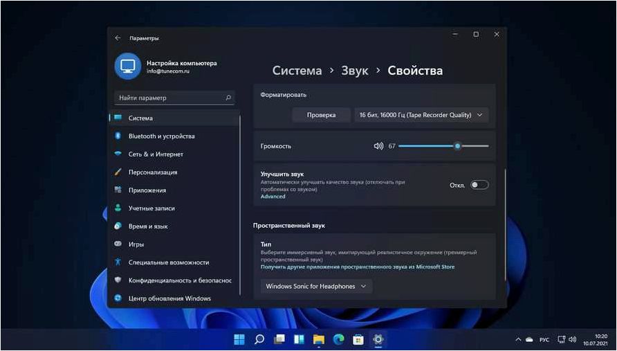
Task: Open Task View on the taskbar
Action: [279, 339]
